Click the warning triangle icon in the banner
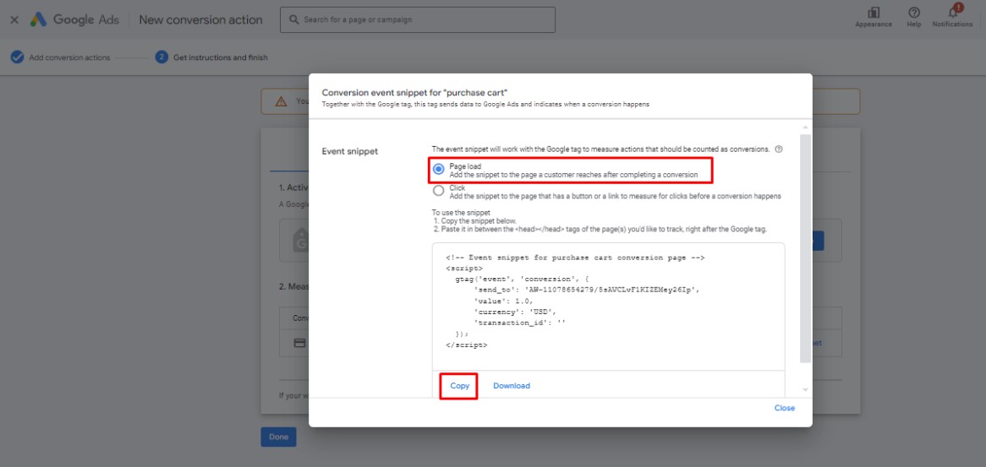The image size is (986, 467). [281, 101]
